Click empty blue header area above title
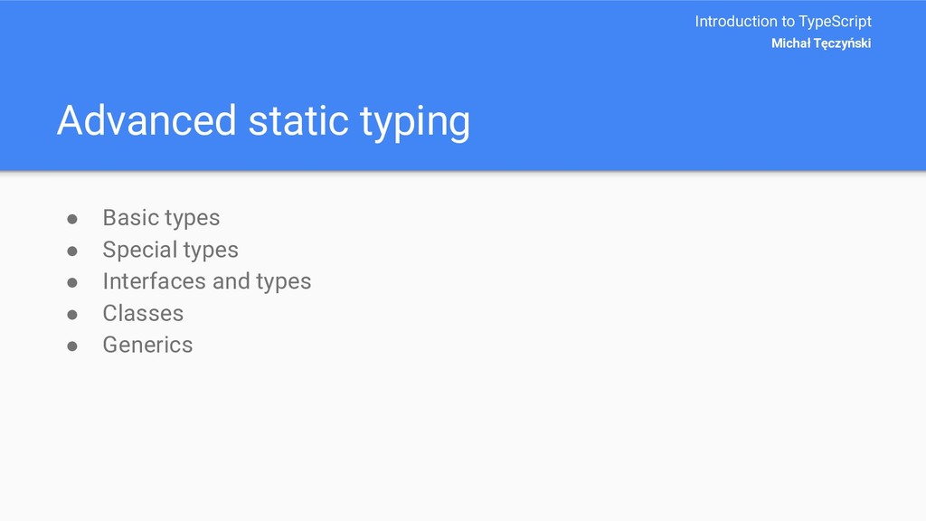926x521 pixels. [x=354, y=47]
